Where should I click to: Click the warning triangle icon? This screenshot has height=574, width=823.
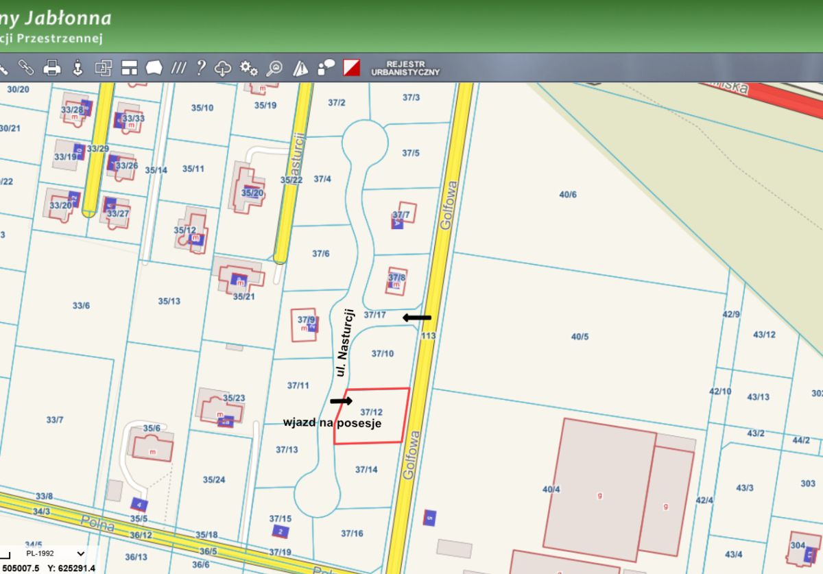point(300,67)
